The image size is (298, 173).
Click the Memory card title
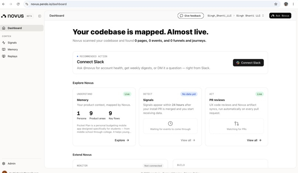click(83, 100)
